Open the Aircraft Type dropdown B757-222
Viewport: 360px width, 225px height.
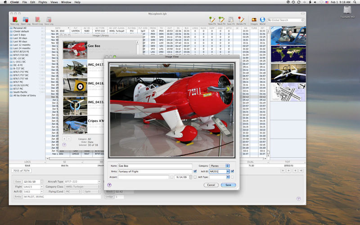pyautogui.click(x=82, y=182)
